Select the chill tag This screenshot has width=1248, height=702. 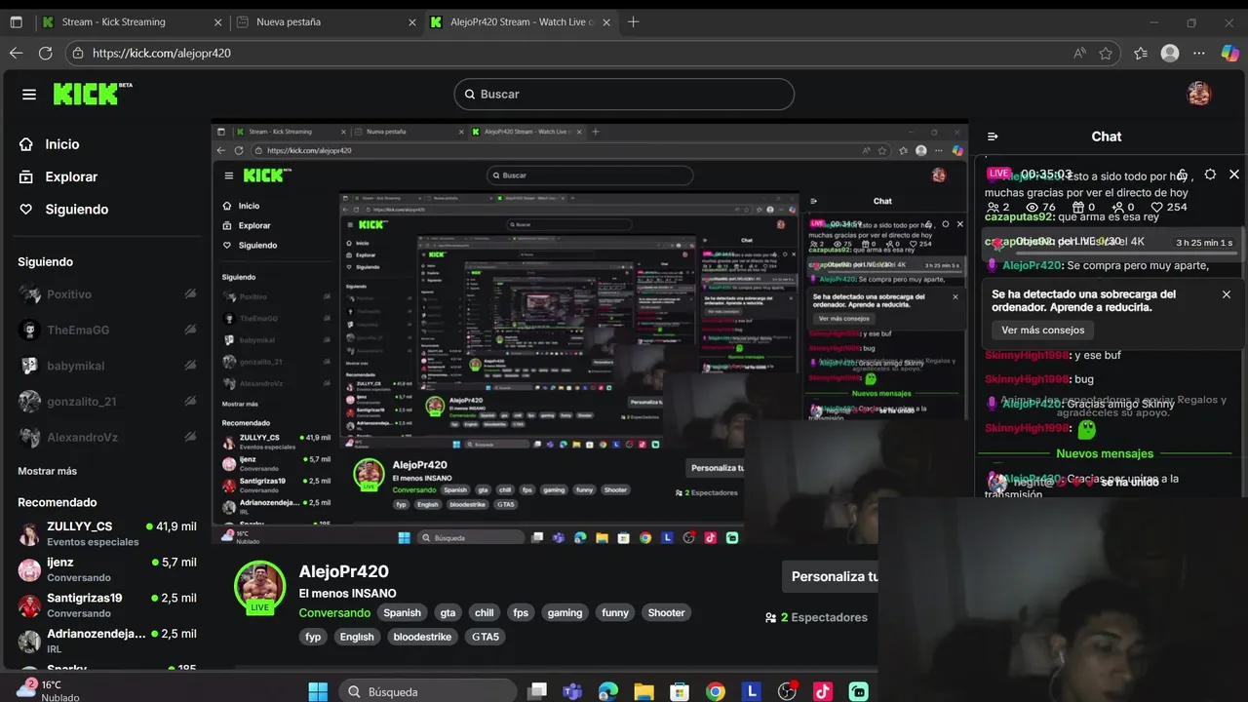point(485,613)
